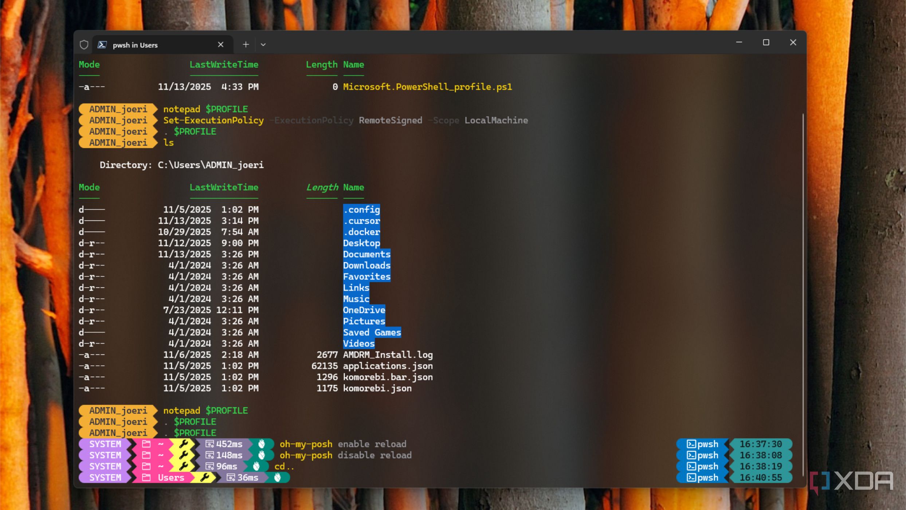Click the Set-ExecutionPolicy command text
Image resolution: width=906 pixels, height=510 pixels.
213,121
